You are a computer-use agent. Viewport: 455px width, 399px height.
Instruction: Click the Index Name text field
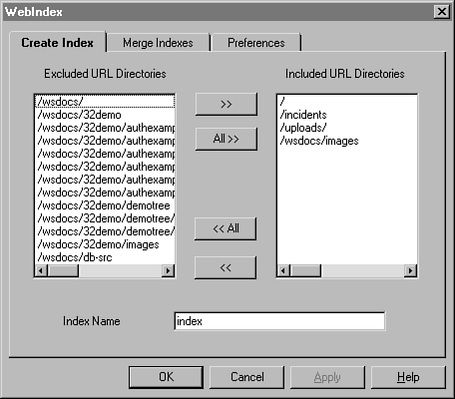279,321
